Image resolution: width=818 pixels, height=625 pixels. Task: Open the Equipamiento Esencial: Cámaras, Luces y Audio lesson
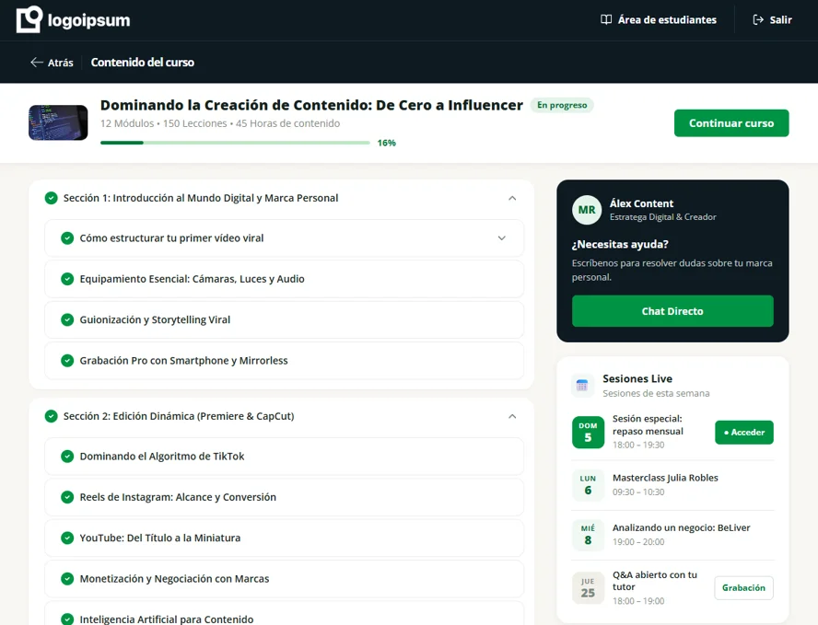285,279
